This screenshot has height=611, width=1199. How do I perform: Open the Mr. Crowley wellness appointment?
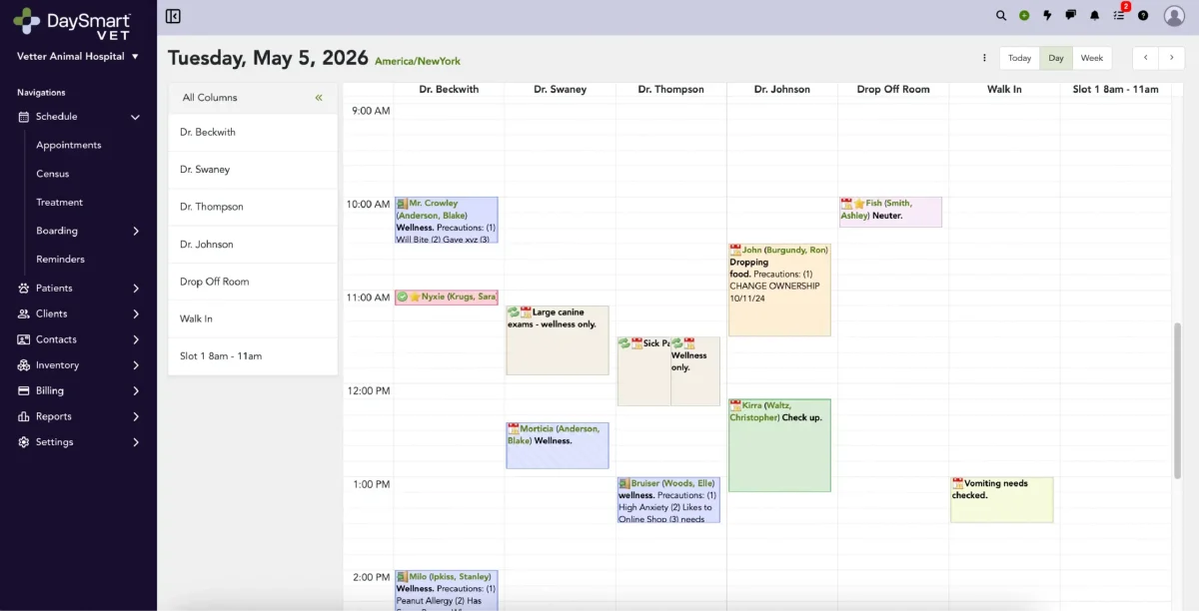click(x=447, y=220)
